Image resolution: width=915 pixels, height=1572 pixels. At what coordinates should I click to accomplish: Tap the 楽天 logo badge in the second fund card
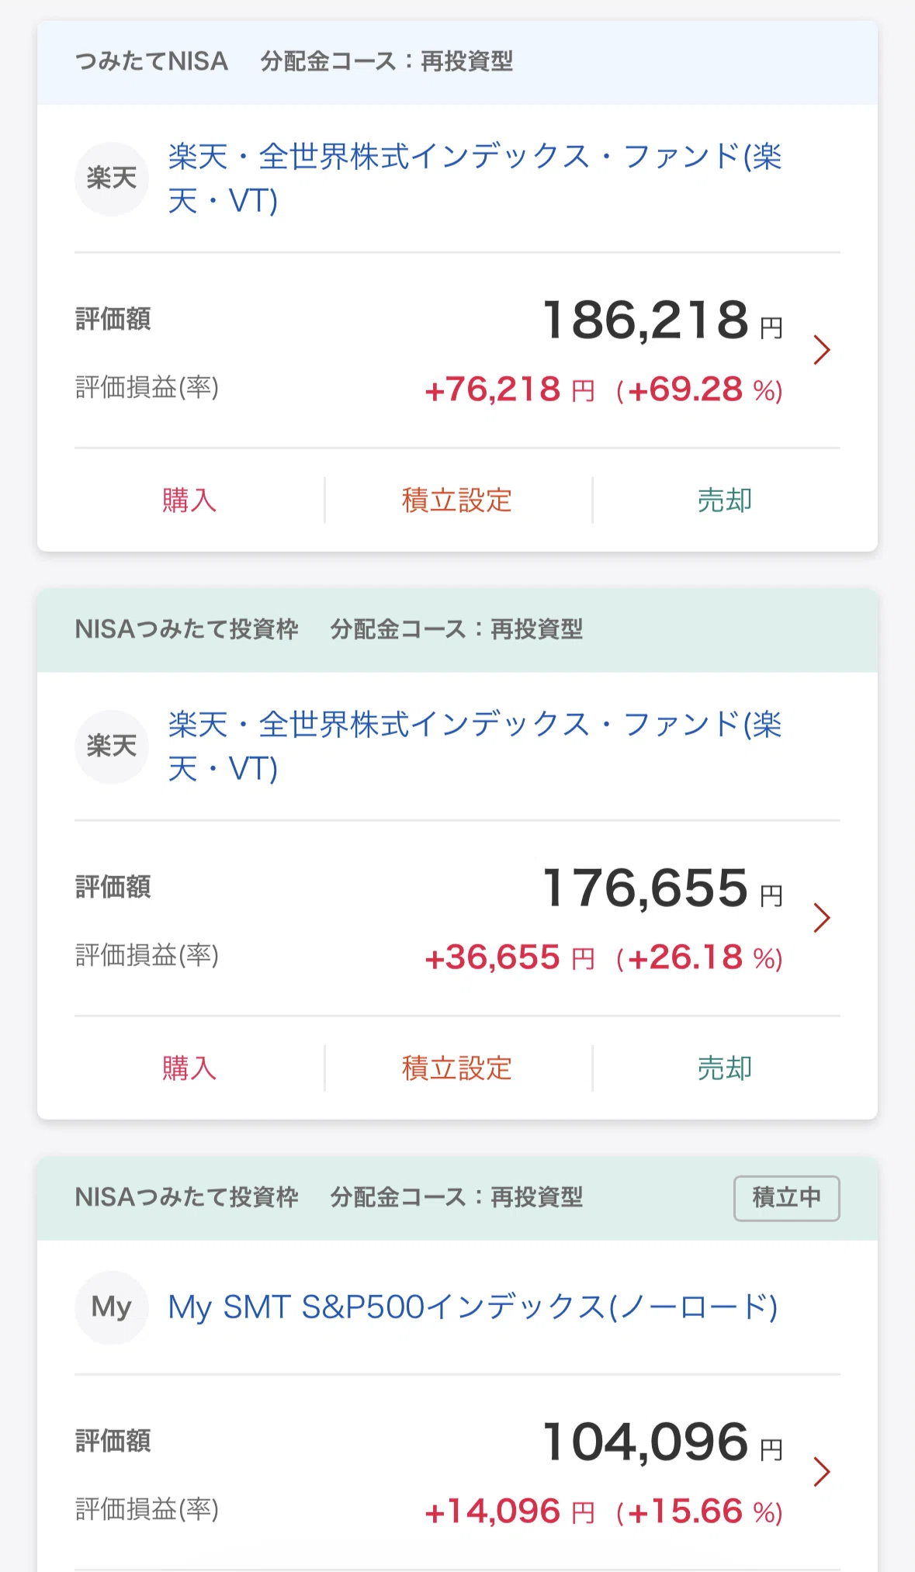[112, 746]
